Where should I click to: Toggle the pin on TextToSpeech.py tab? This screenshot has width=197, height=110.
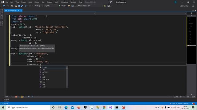click(x=19, y=10)
